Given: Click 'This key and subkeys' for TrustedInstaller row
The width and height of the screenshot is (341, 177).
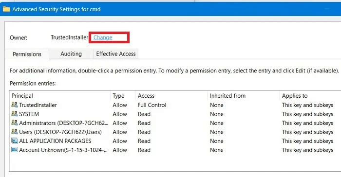Looking at the screenshot, I should (x=307, y=105).
